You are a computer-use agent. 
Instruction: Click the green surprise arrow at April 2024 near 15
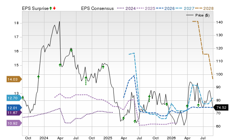(60, 65)
